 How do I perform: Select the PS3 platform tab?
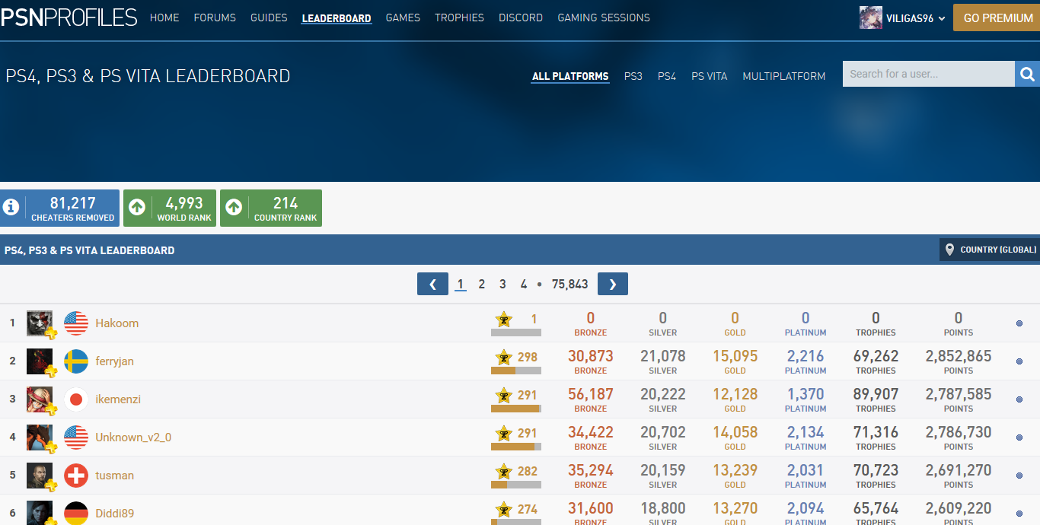(633, 76)
